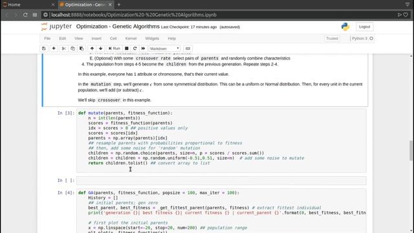Restart kernel and run all cells
This screenshot has height=233, width=414.
[144, 49]
